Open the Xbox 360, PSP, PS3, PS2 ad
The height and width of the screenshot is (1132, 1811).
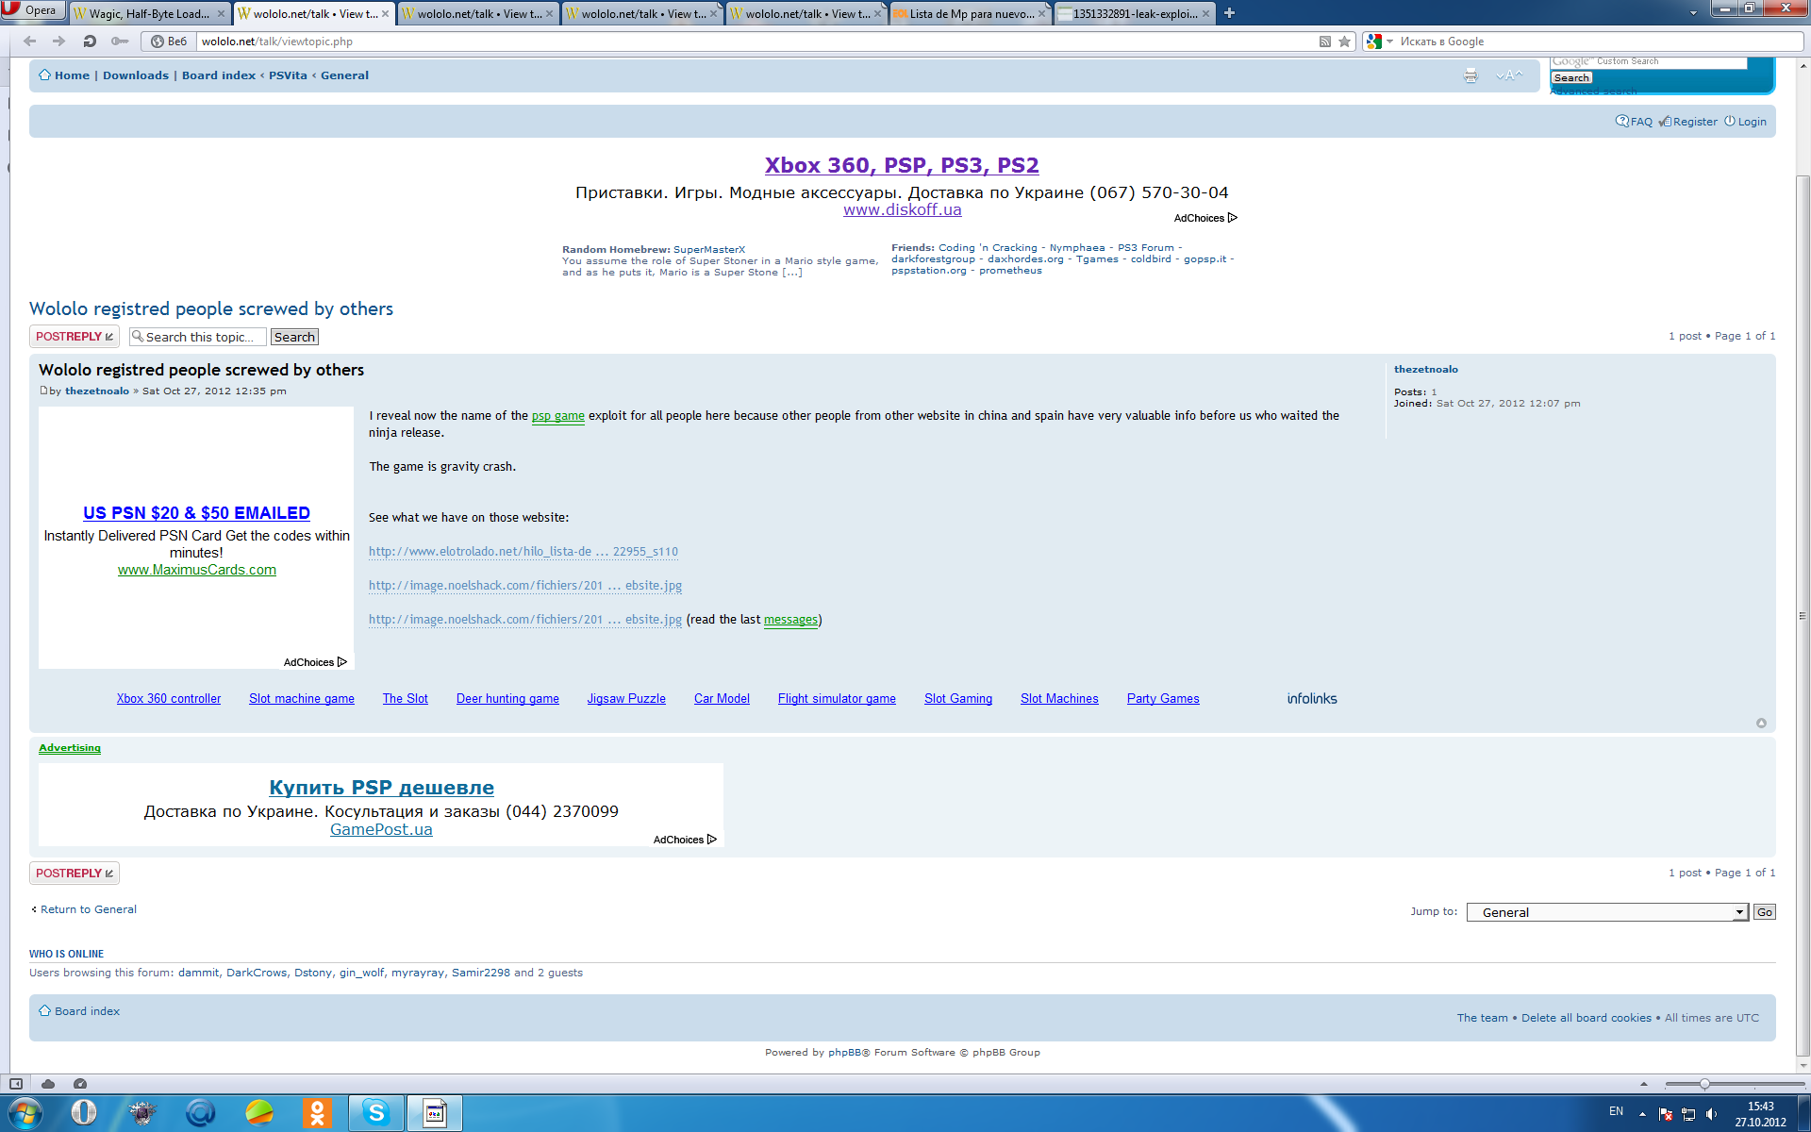click(x=902, y=165)
